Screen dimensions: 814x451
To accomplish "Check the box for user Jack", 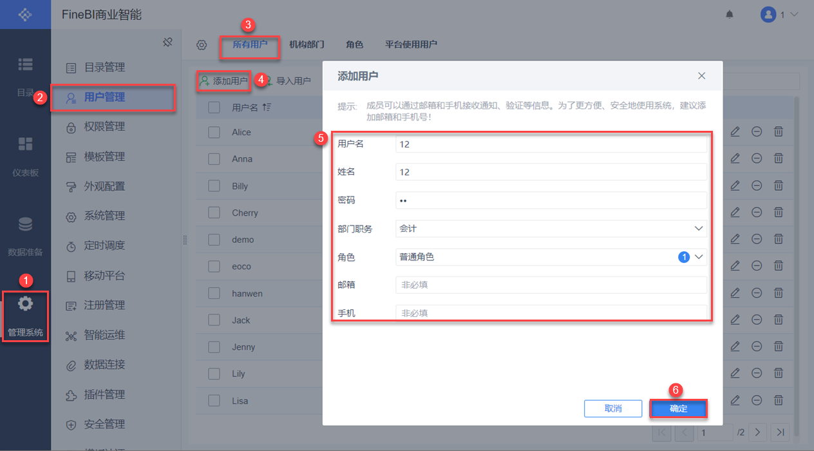I will click(x=214, y=320).
